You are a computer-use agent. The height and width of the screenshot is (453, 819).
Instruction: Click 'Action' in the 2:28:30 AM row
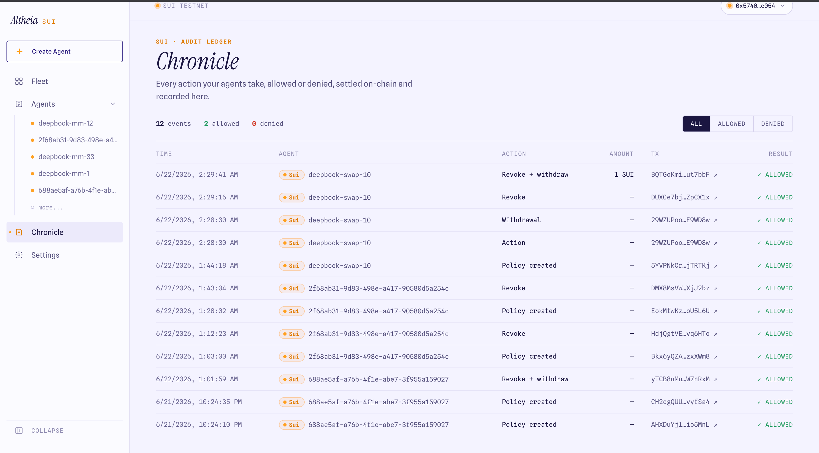(x=513, y=243)
